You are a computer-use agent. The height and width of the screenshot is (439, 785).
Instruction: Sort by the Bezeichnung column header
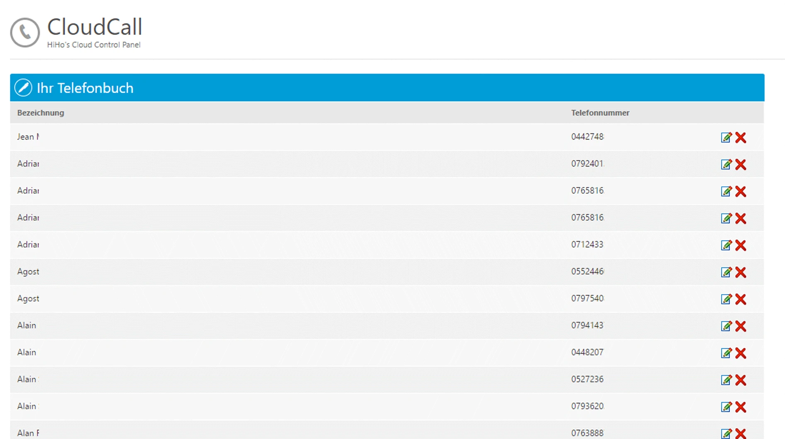pos(40,113)
